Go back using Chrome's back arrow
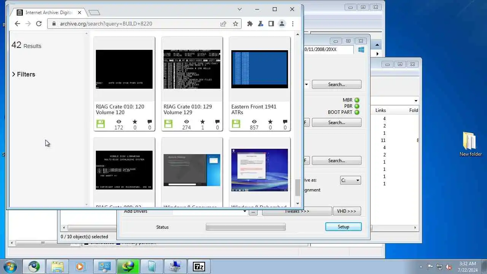 coord(17,24)
